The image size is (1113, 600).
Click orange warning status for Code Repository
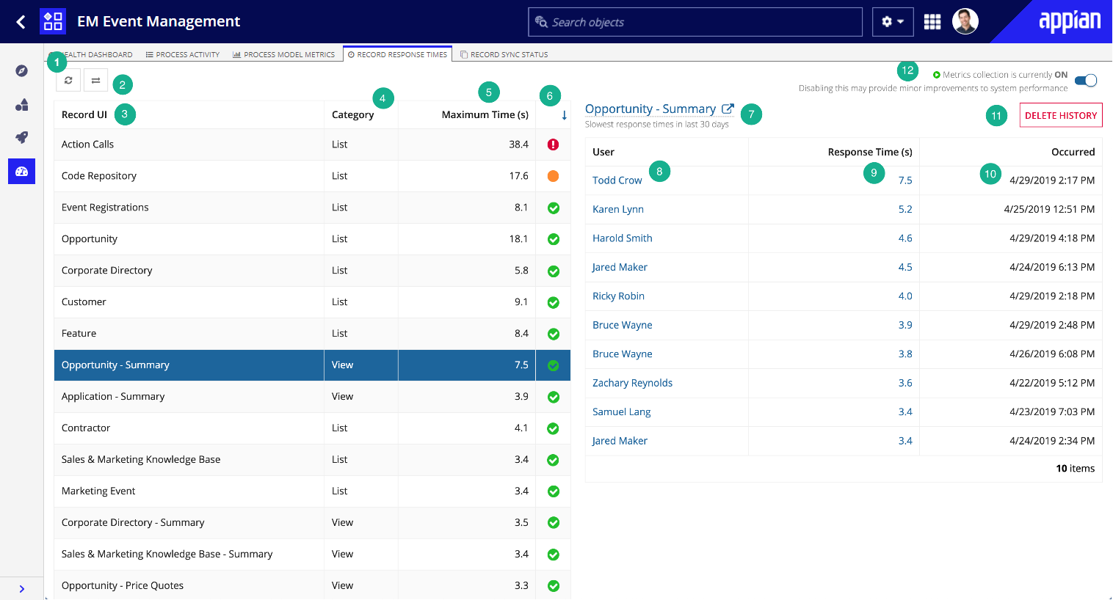click(554, 176)
